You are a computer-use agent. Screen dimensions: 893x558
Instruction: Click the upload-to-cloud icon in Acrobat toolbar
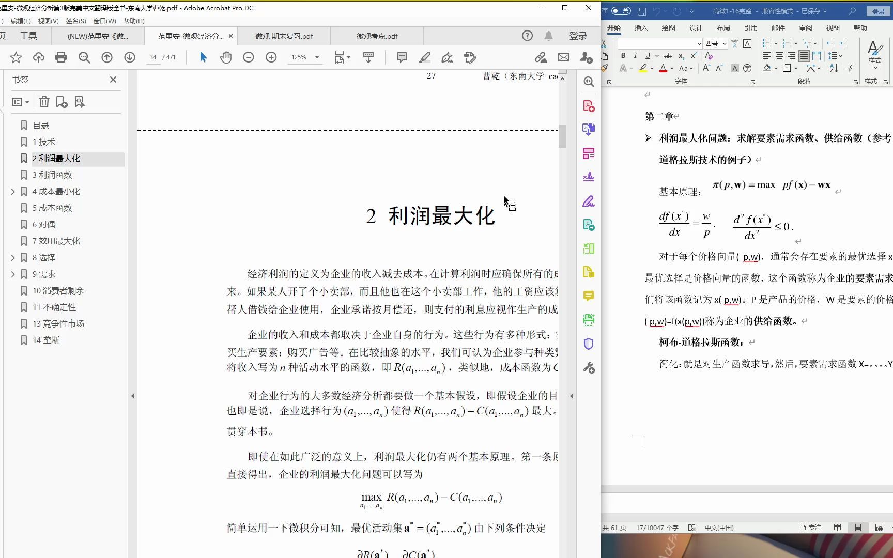(39, 57)
